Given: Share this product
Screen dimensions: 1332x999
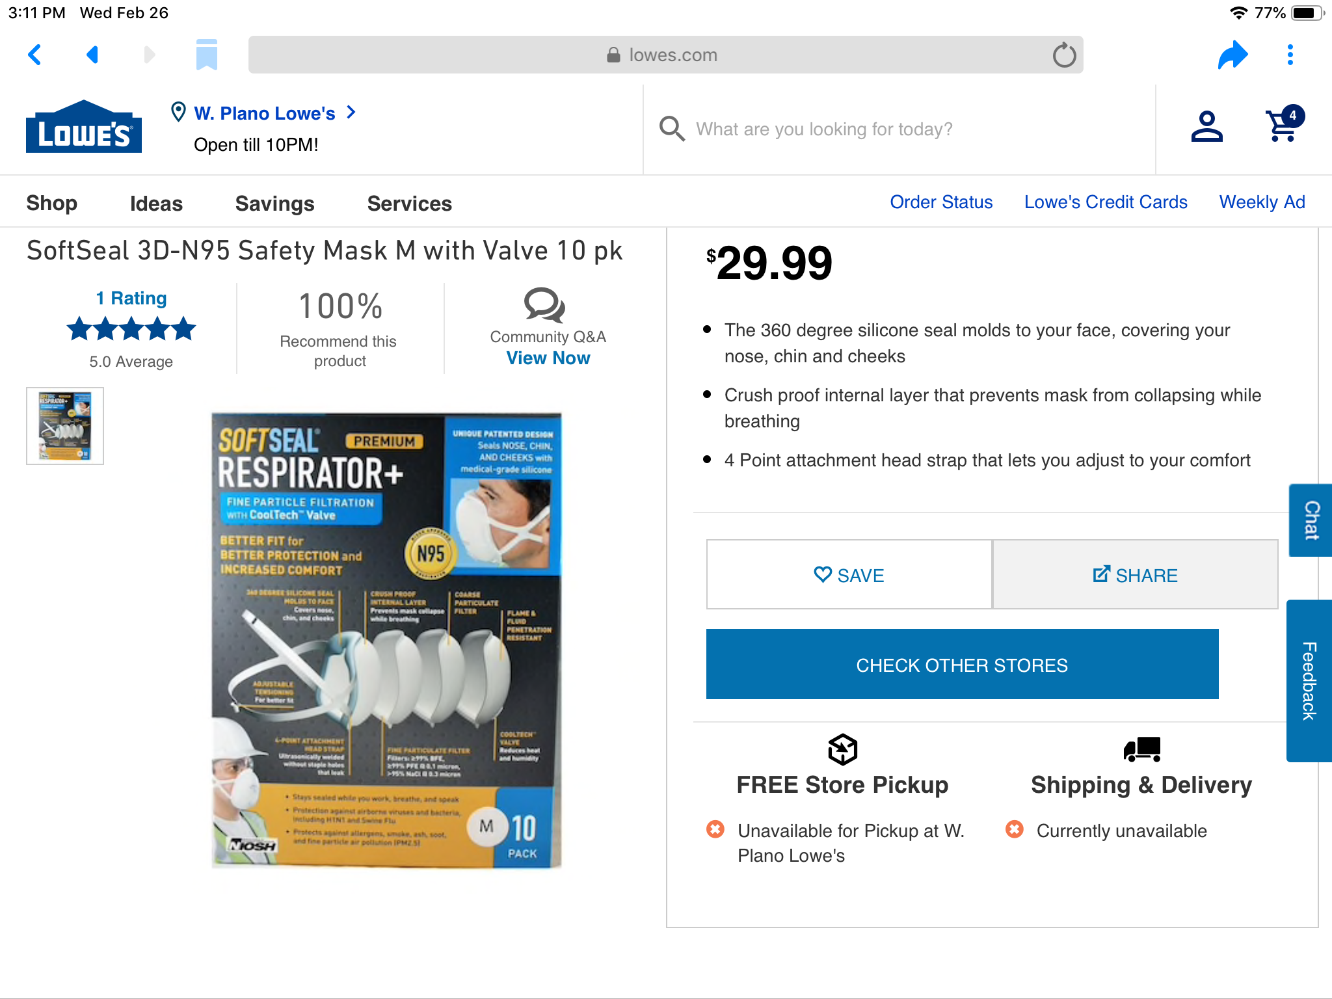Looking at the screenshot, I should (1135, 575).
